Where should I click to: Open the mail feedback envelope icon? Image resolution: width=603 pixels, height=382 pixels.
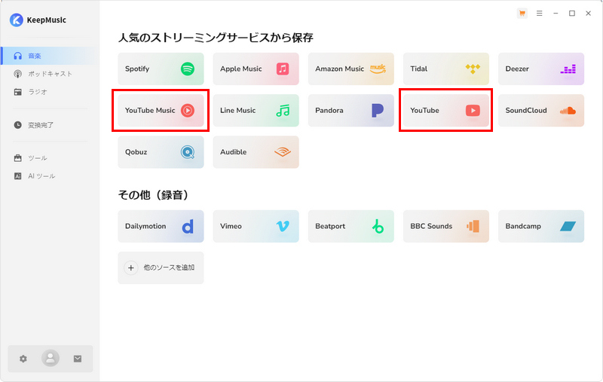(78, 359)
